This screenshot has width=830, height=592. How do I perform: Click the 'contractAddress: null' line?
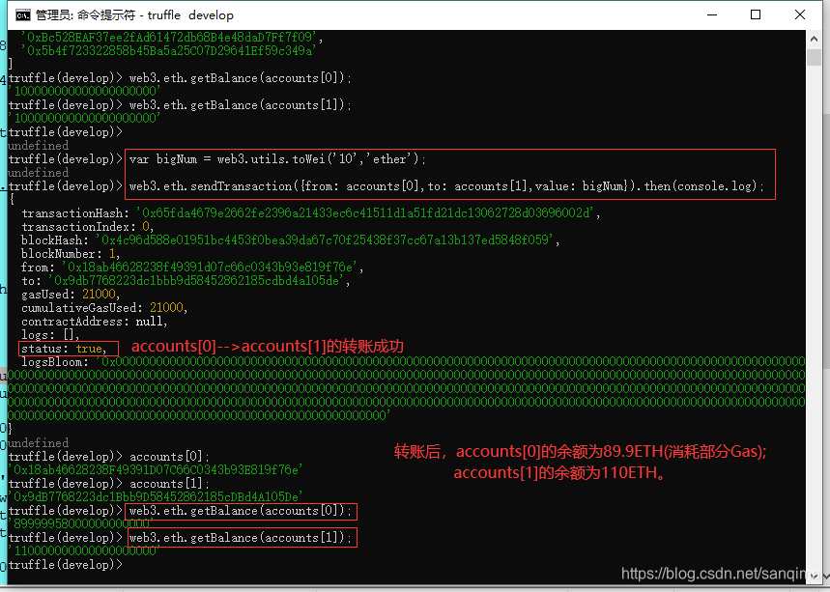pos(95,322)
